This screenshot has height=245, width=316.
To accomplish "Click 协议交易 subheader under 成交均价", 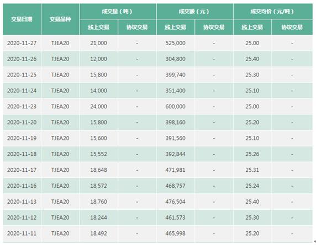I will 292,27.
